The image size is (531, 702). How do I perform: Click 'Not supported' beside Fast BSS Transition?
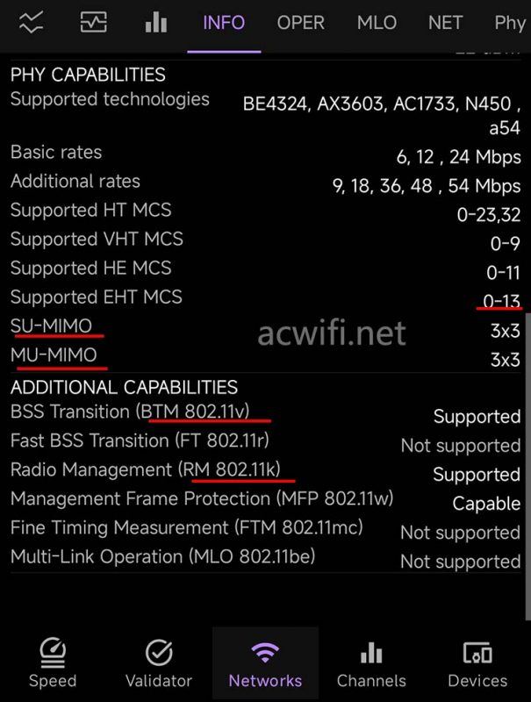pos(460,446)
